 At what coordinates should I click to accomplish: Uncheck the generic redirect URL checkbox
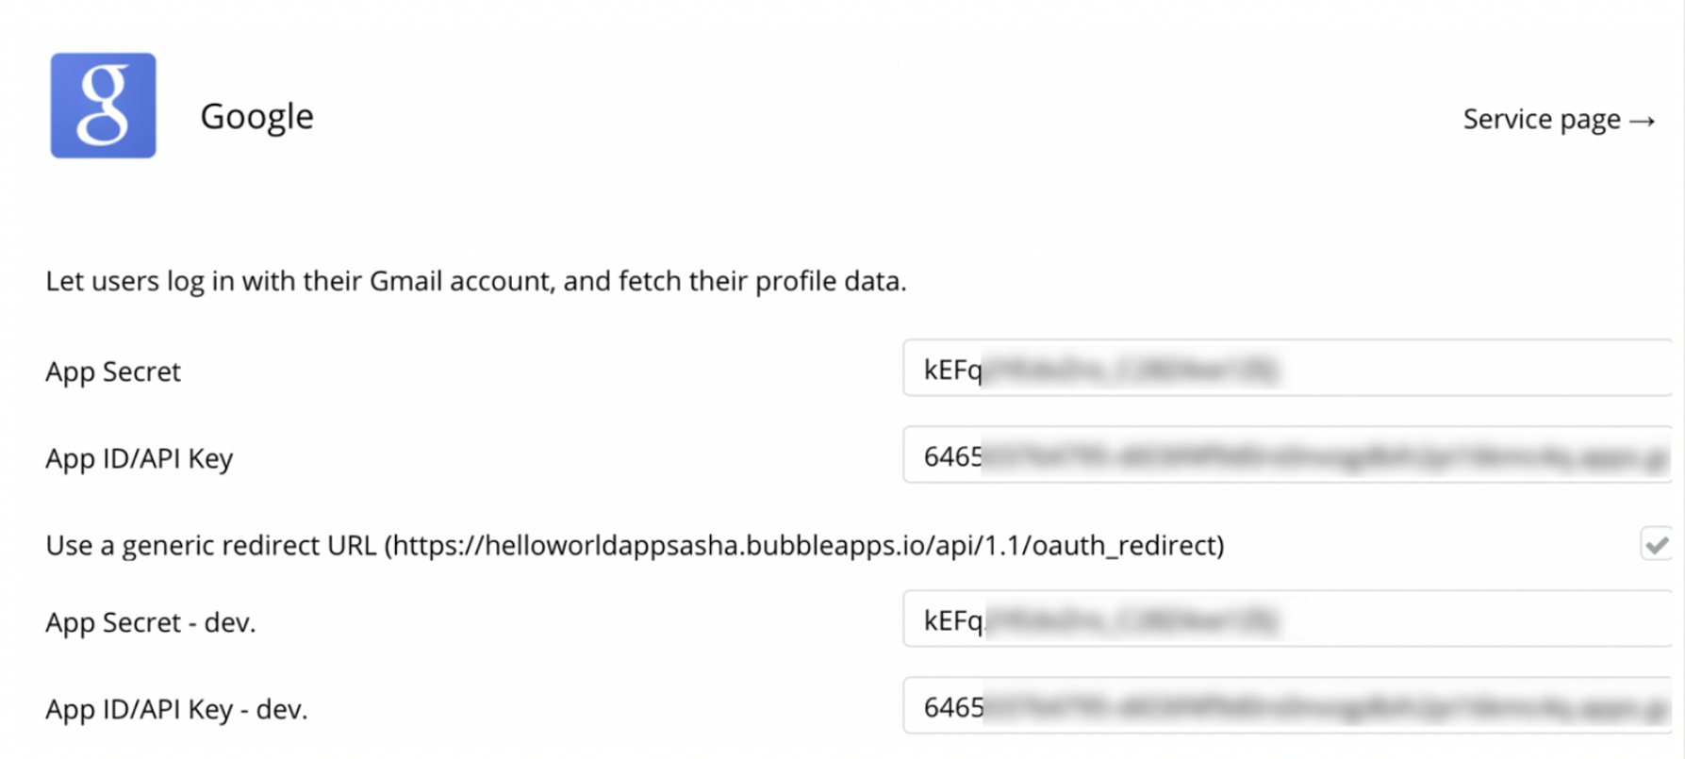1656,544
